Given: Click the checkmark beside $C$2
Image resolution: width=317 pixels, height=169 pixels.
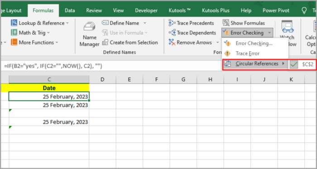Looking at the screenshot, I should pos(294,65).
